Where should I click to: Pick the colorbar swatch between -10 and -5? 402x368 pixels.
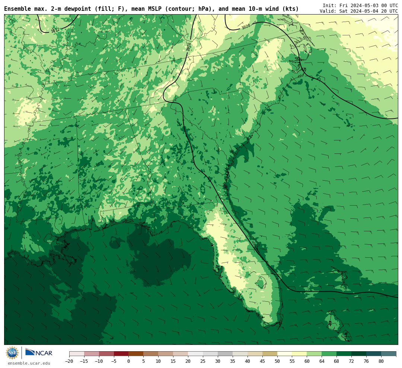click(x=106, y=354)
